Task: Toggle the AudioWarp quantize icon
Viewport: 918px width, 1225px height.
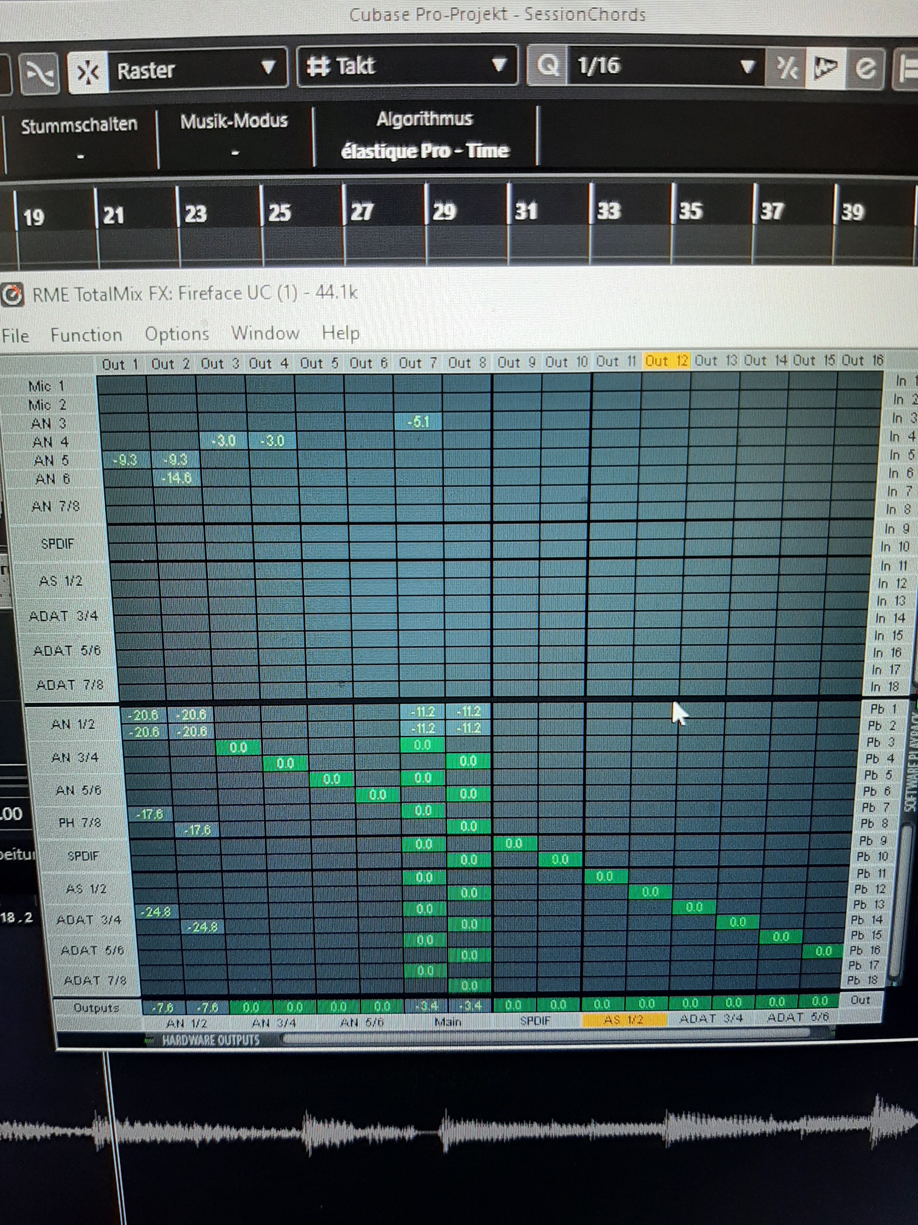Action: point(825,68)
